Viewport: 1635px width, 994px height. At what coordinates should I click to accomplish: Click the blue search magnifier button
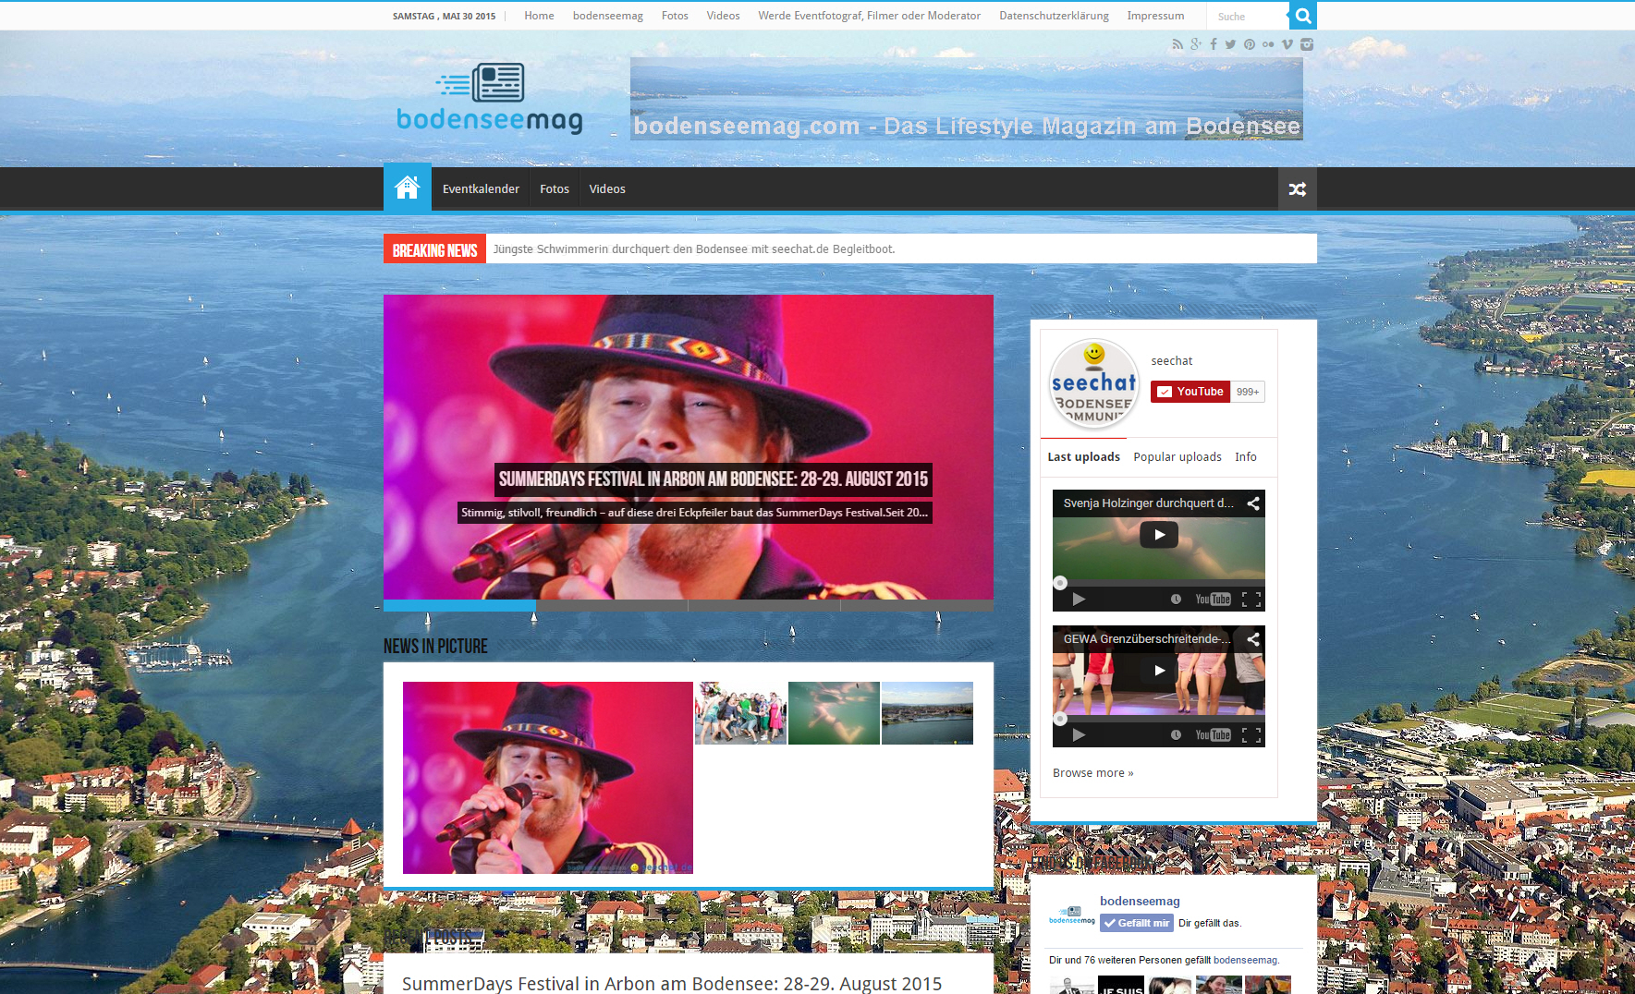click(1303, 16)
